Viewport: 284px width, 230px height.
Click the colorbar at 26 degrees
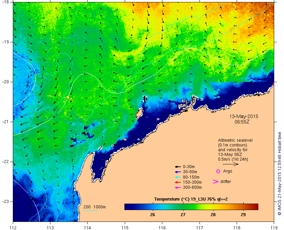coord(153,207)
